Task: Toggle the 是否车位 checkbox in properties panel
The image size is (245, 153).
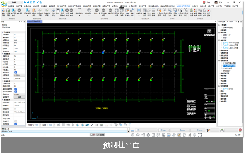Action: (x=15, y=72)
